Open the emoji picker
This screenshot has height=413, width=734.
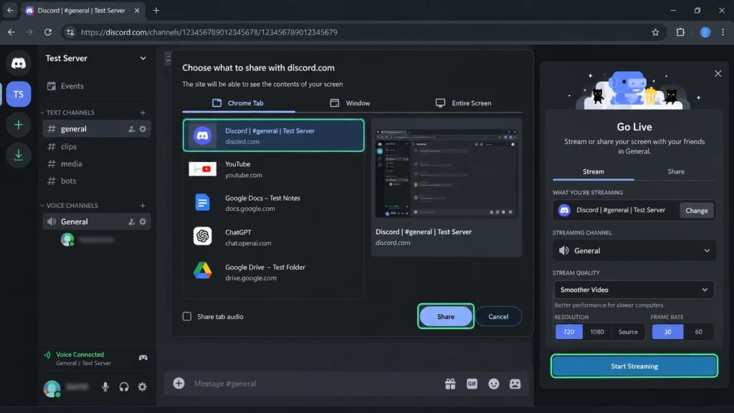[494, 384]
